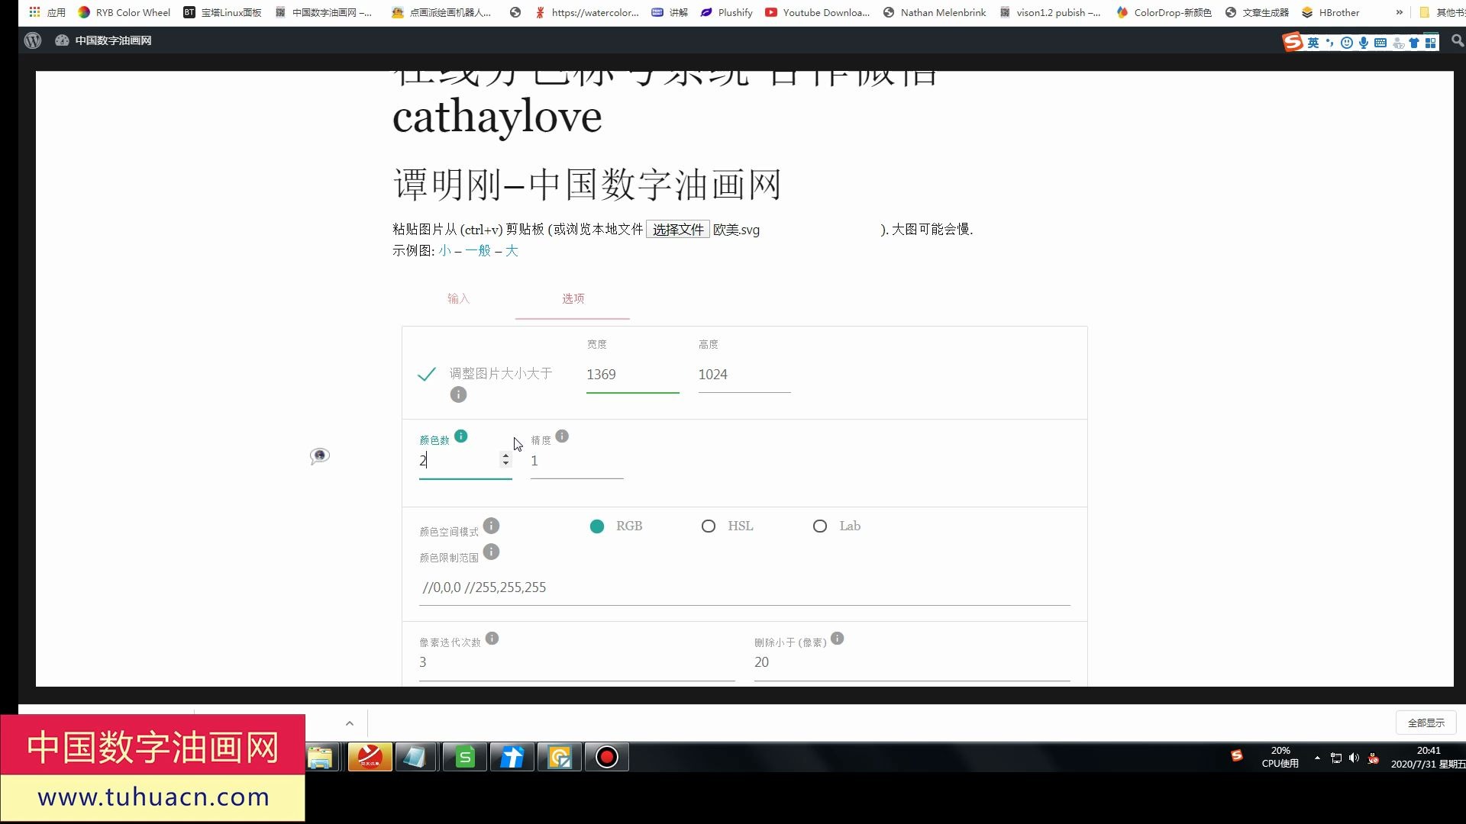Open HBrother bookmark
This screenshot has height=824, width=1466.
click(1330, 12)
